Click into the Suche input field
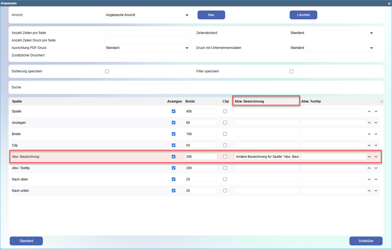 [147, 87]
